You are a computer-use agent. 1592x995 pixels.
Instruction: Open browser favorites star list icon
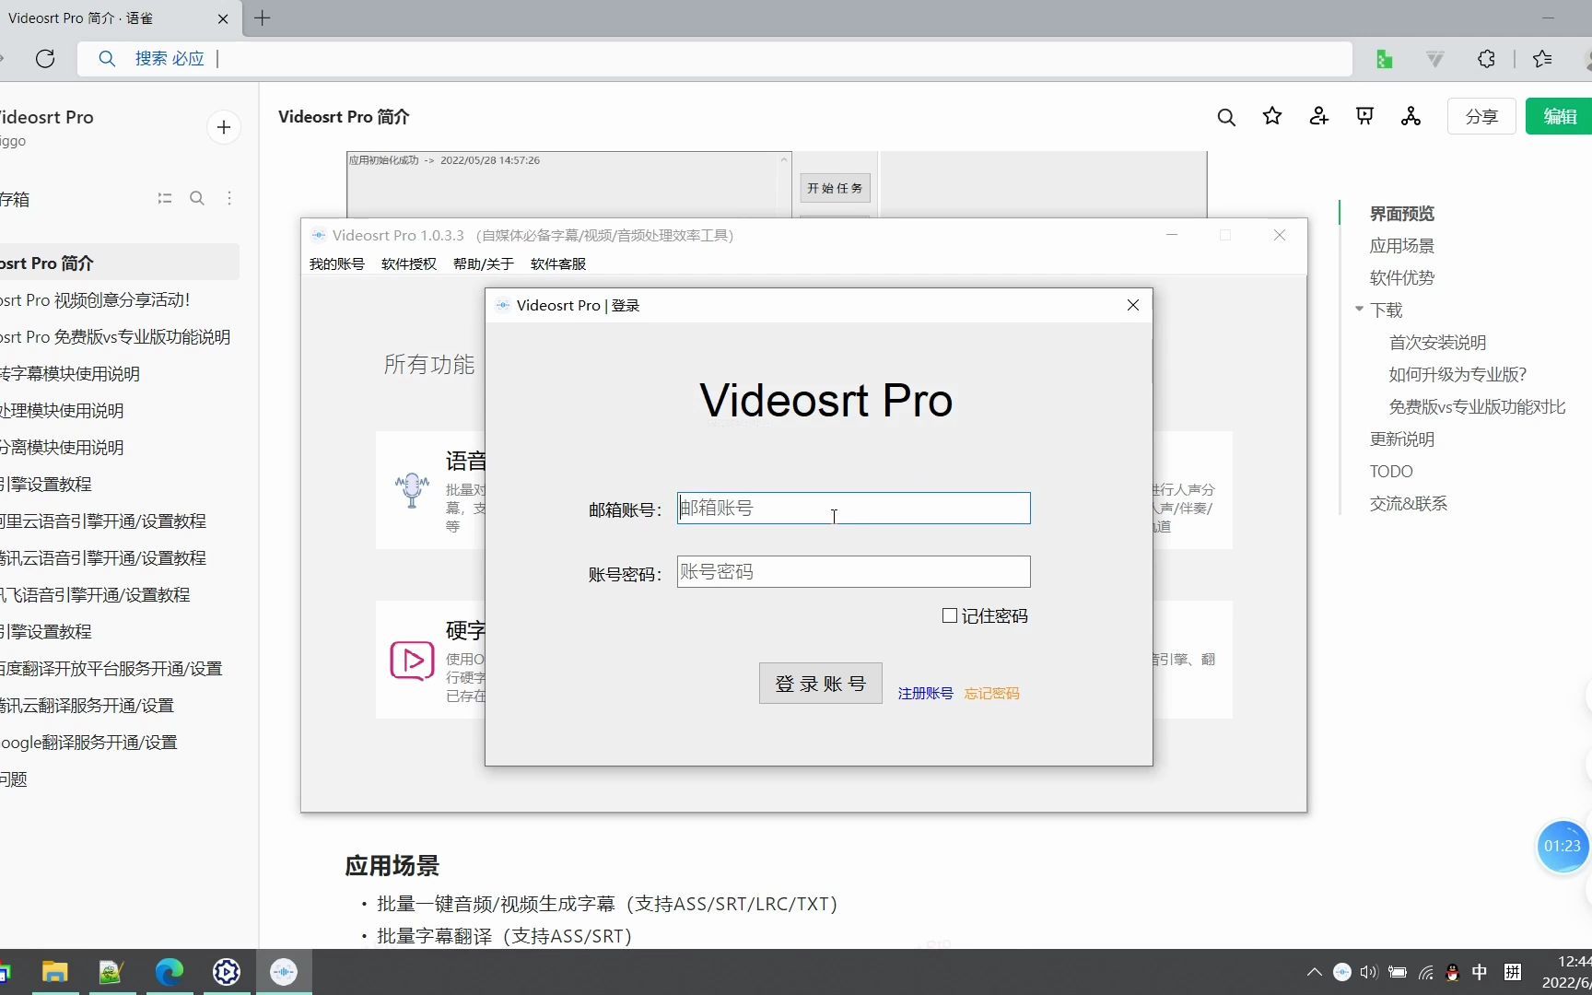(1542, 59)
